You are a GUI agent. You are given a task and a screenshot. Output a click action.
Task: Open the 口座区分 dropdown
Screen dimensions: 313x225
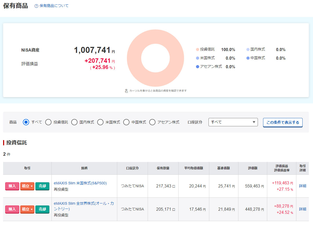point(233,122)
